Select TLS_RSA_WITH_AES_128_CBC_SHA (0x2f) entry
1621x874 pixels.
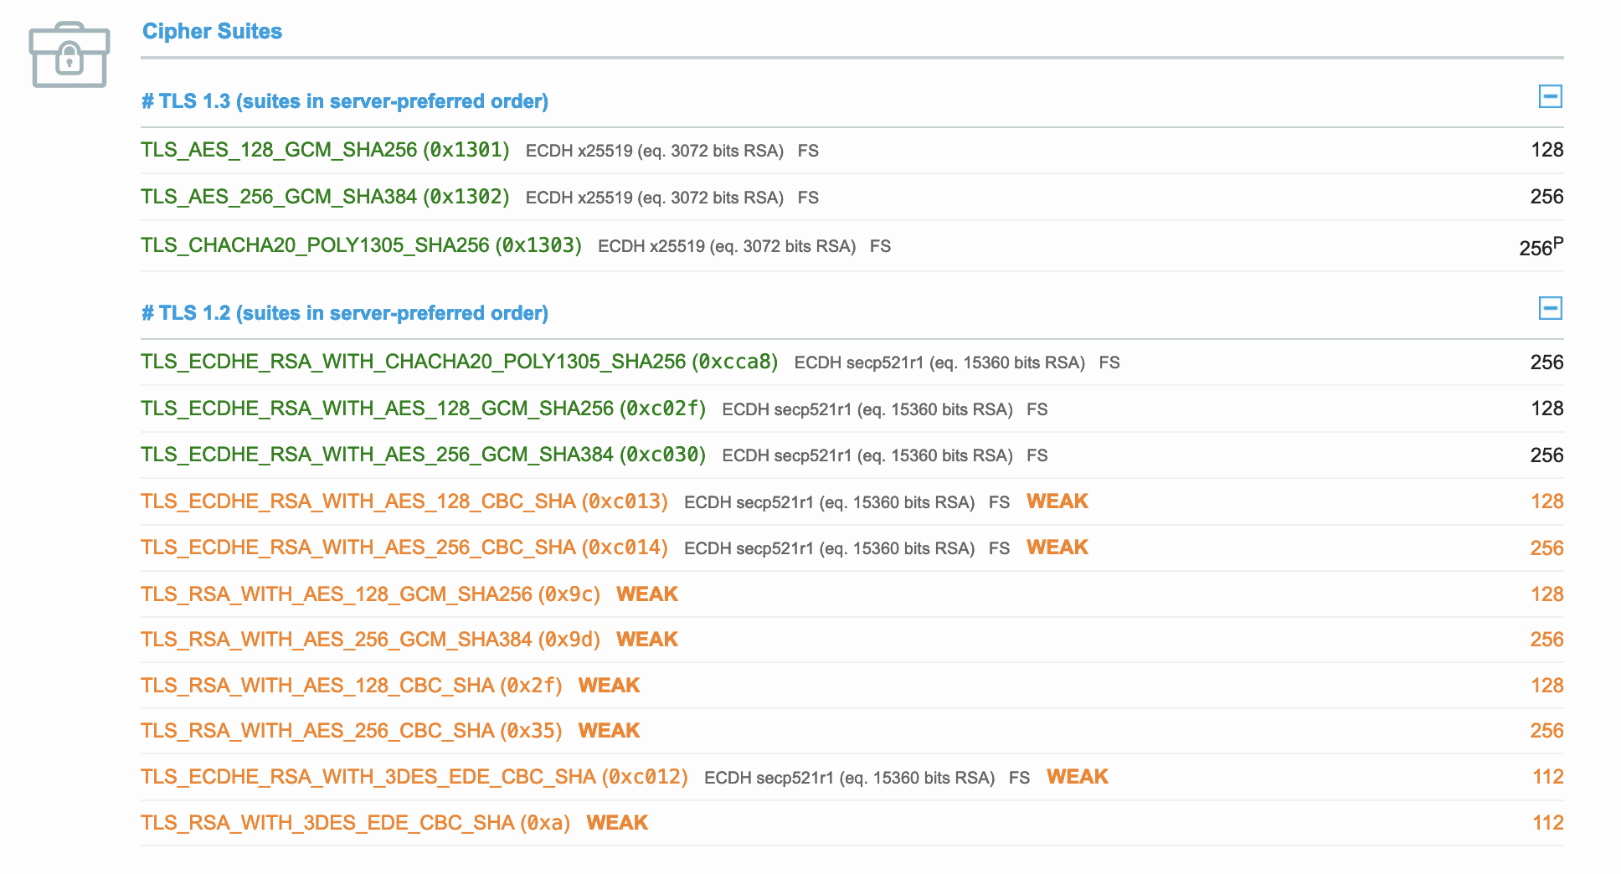click(351, 686)
